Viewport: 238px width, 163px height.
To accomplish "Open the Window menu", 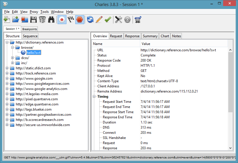I will (57, 12).
